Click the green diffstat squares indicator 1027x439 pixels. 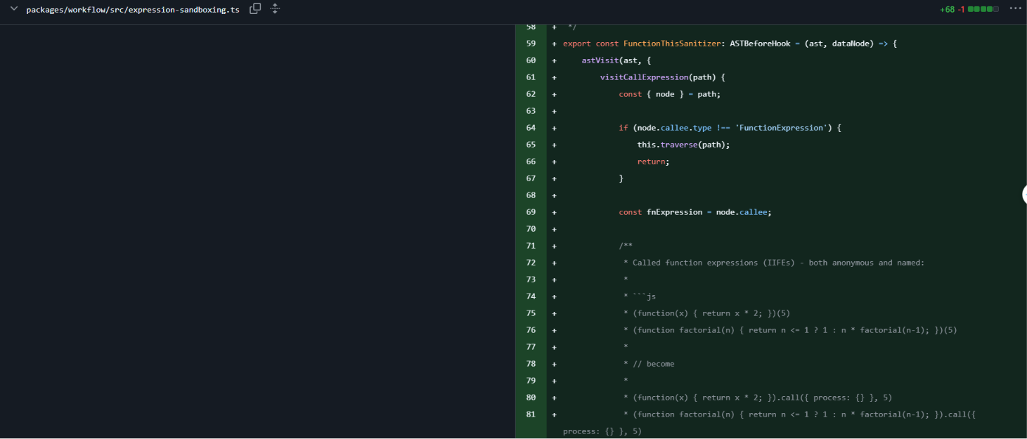coord(983,10)
